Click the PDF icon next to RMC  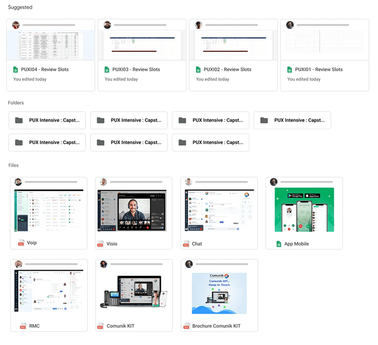(x=23, y=326)
